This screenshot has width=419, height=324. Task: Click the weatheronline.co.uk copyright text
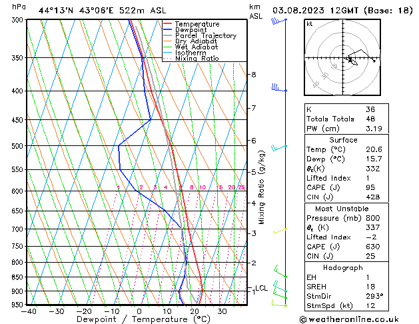(349, 319)
